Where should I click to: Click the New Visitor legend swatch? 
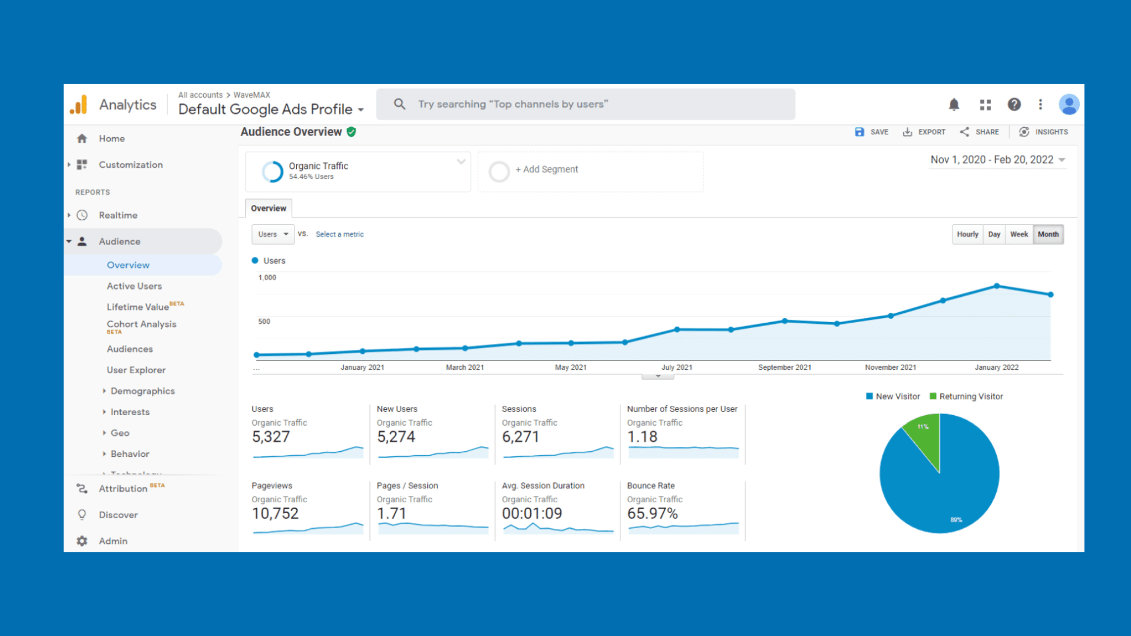tap(869, 396)
